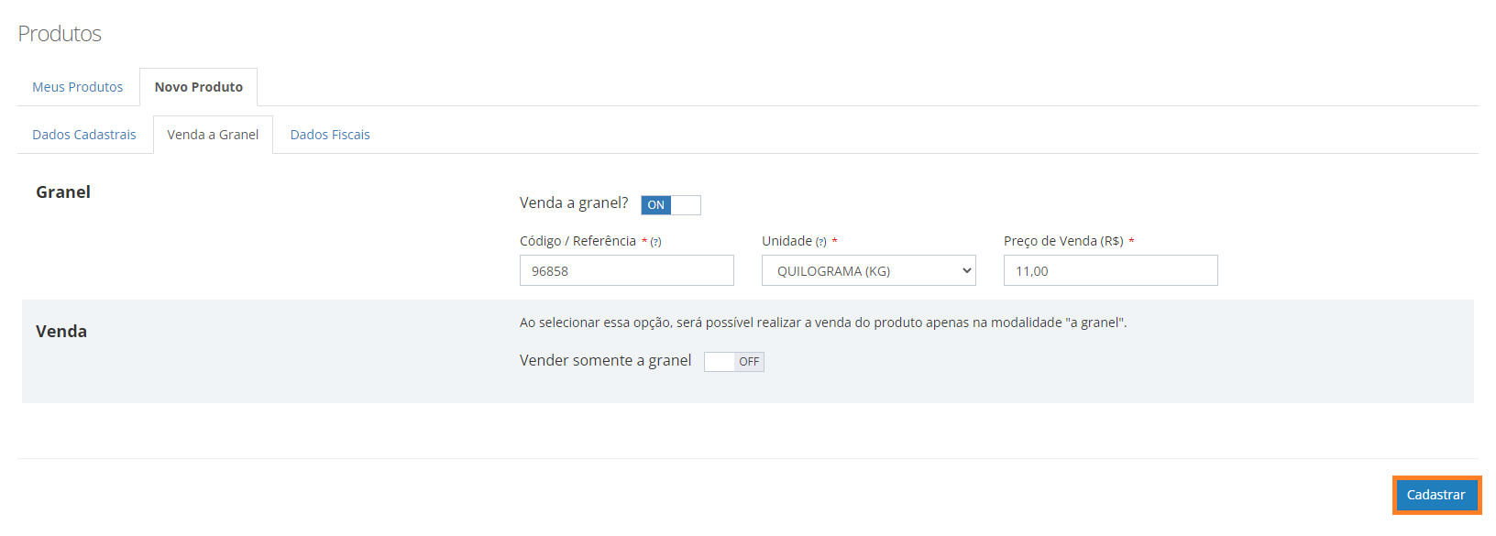Select the Venda section heading
Image resolution: width=1496 pixels, height=536 pixels.
[x=61, y=332]
